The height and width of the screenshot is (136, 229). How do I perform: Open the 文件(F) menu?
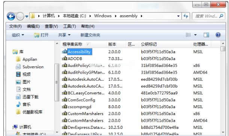tap(15, 26)
